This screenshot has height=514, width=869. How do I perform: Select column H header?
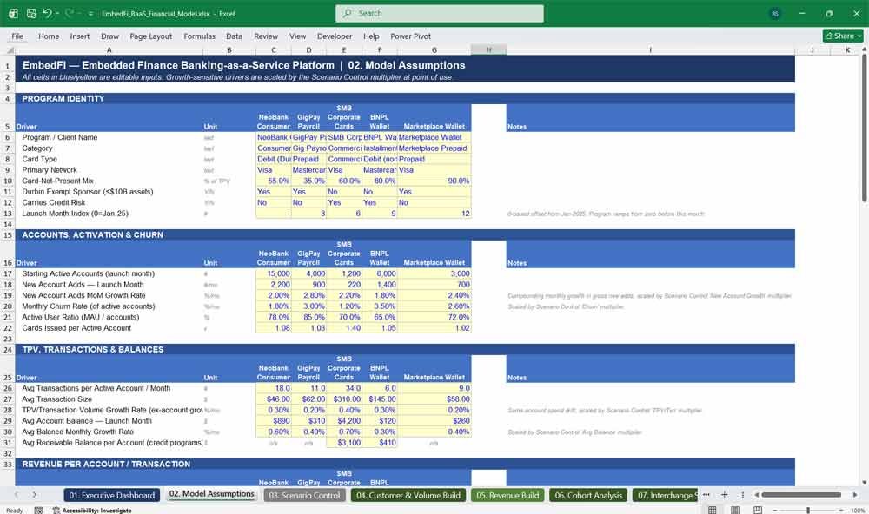tap(488, 50)
